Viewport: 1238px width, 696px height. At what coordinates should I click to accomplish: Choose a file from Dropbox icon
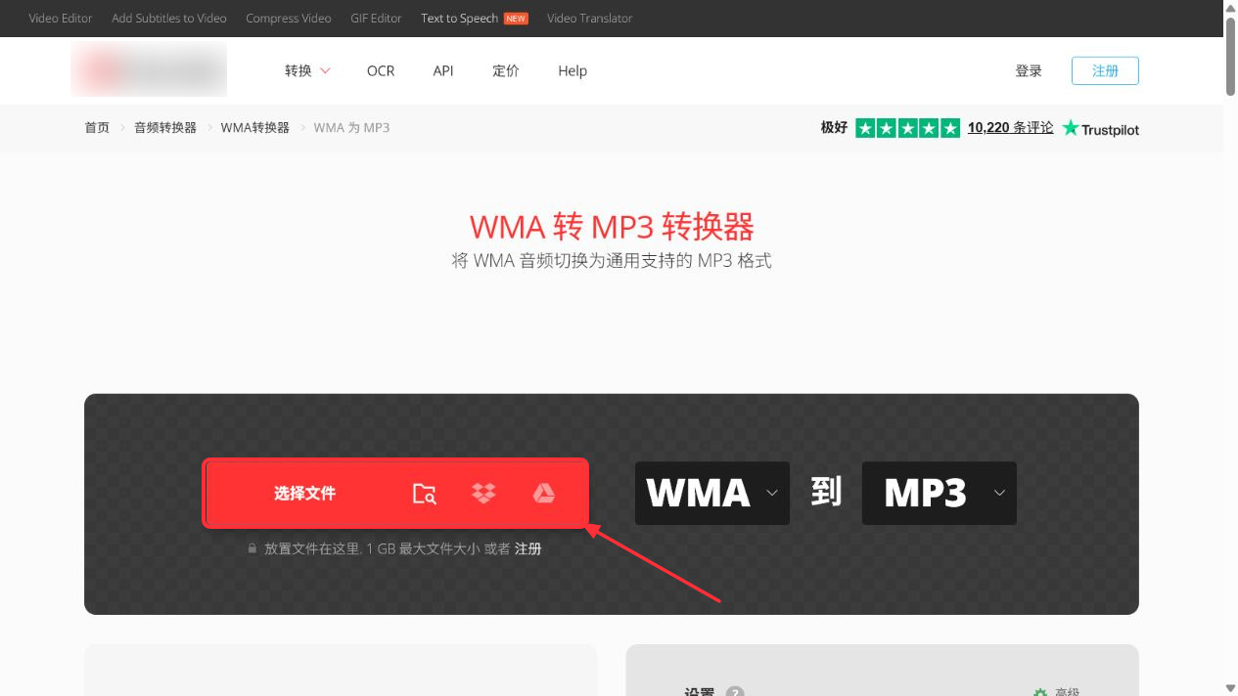pyautogui.click(x=483, y=494)
